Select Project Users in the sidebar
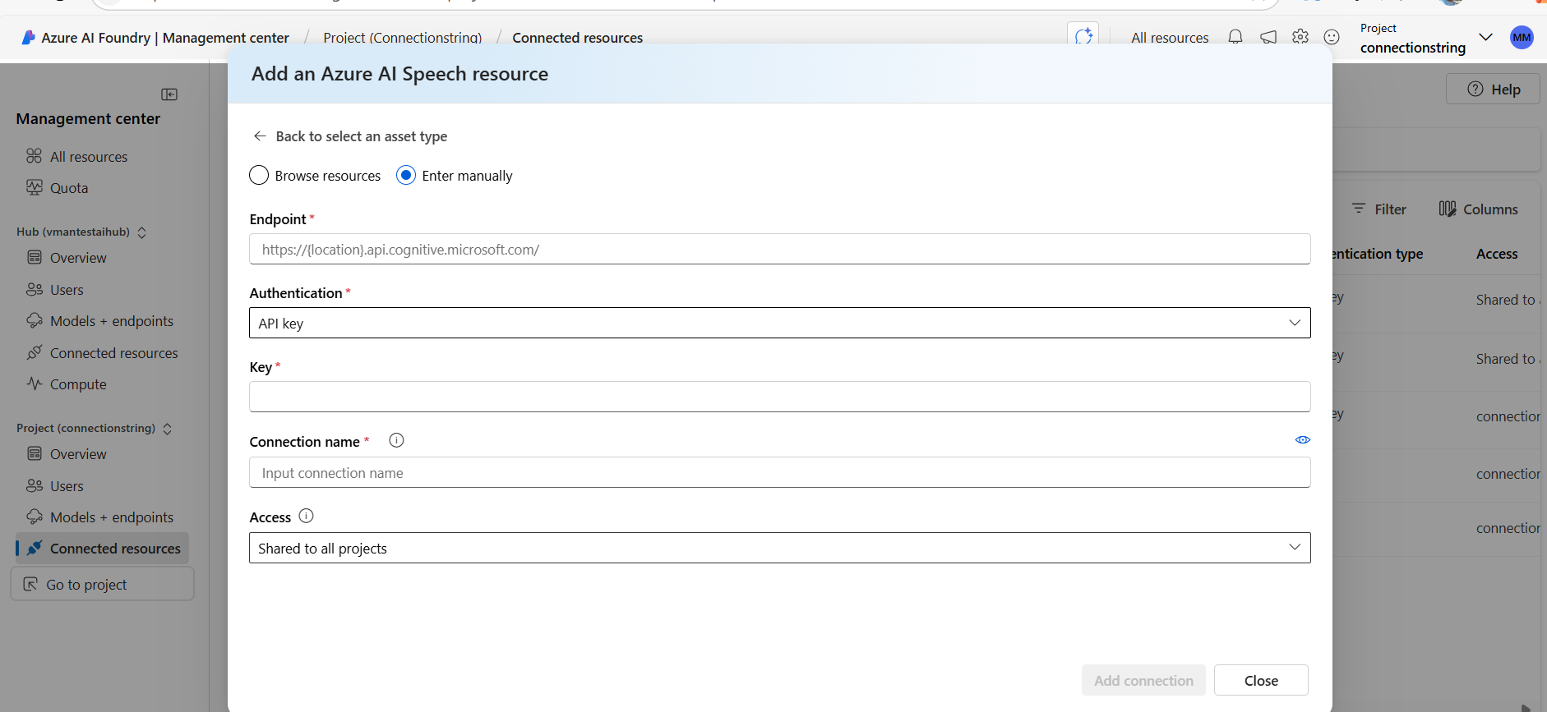The height and width of the screenshot is (712, 1547). pos(67,486)
